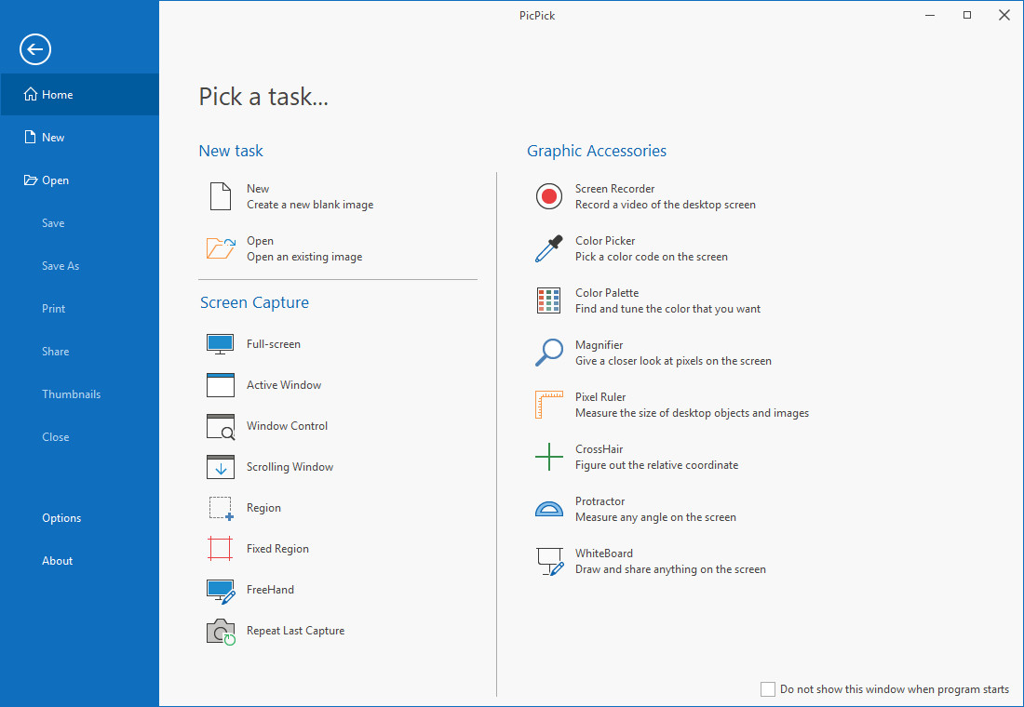Click the Repeat Last Capture camera icon
The width and height of the screenshot is (1024, 707).
[x=221, y=631]
